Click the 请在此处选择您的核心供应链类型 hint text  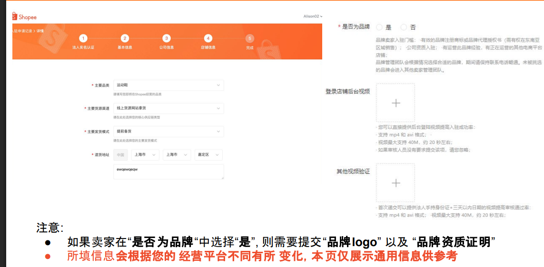137,117
